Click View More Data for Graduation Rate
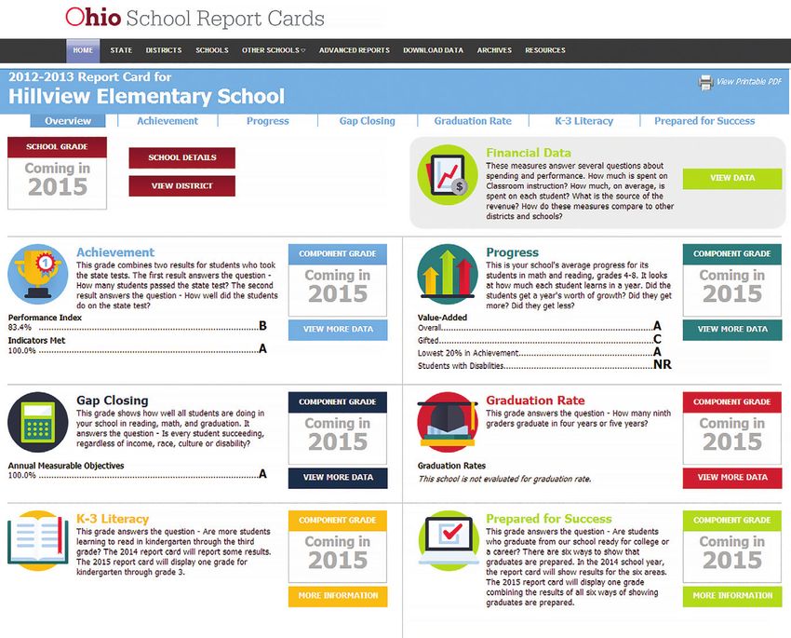The image size is (791, 638). pyautogui.click(x=732, y=478)
